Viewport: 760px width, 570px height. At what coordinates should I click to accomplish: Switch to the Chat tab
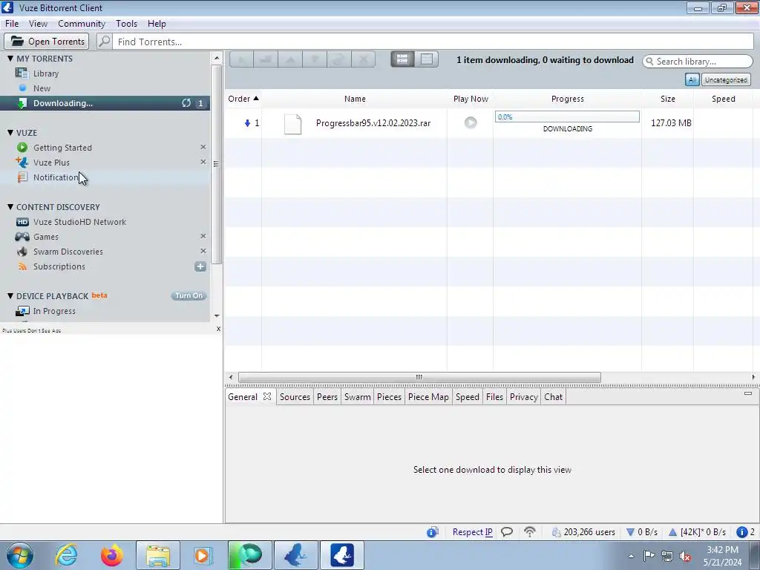[553, 397]
